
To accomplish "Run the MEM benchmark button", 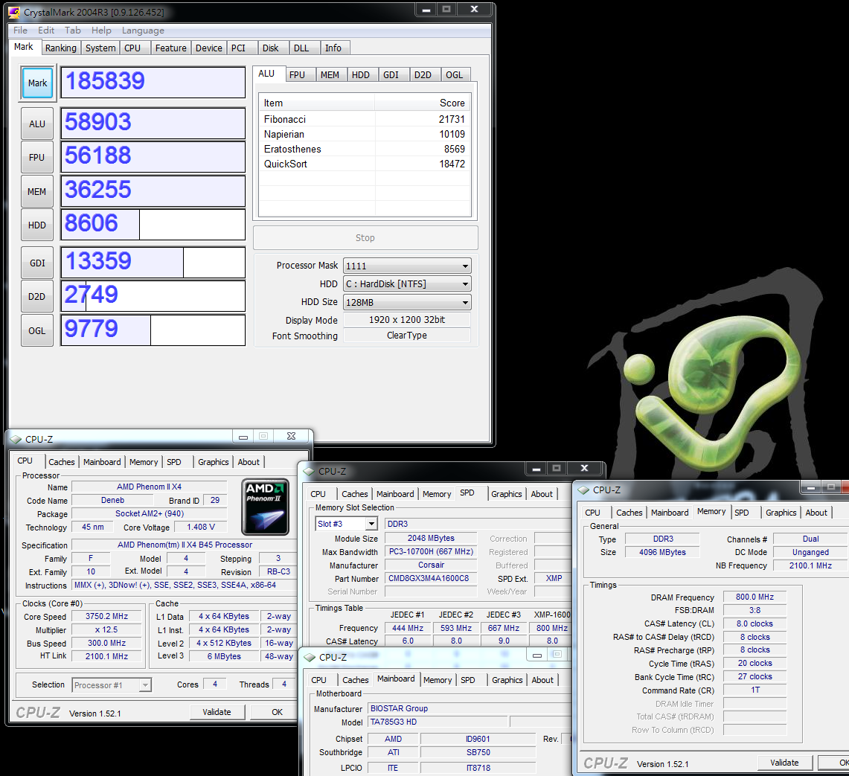I will pos(37,191).
